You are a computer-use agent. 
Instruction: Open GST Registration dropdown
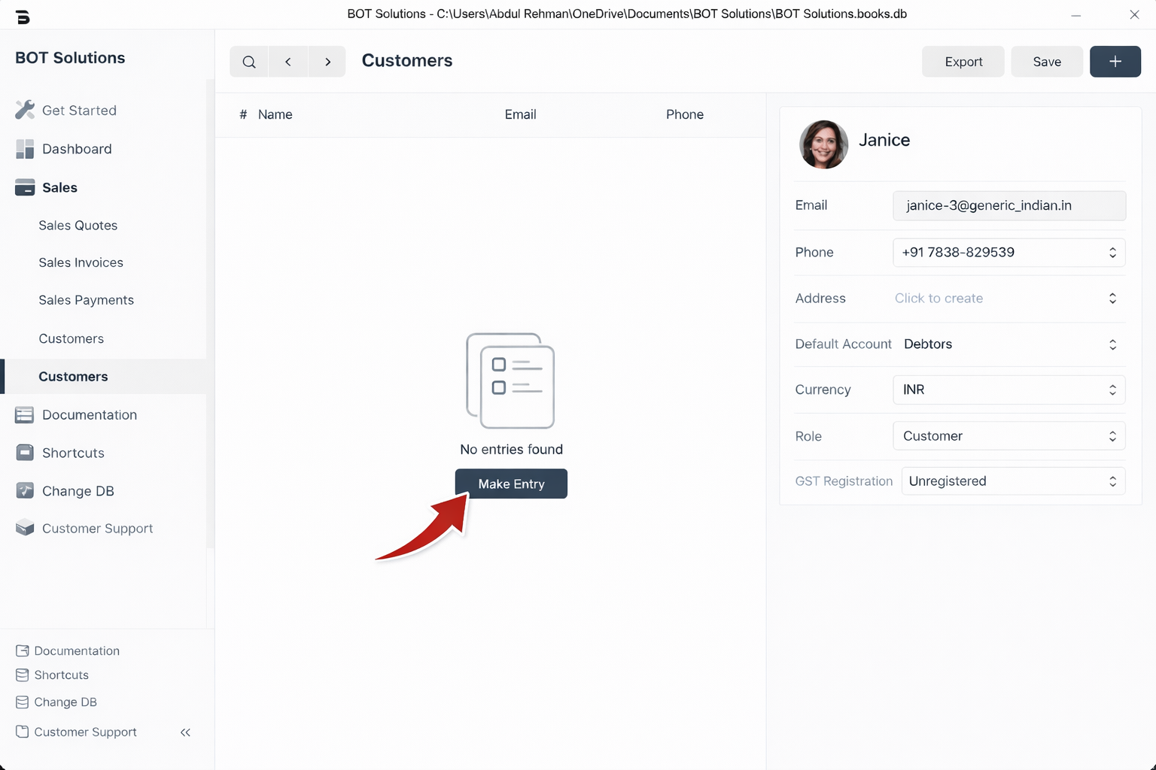(1013, 481)
